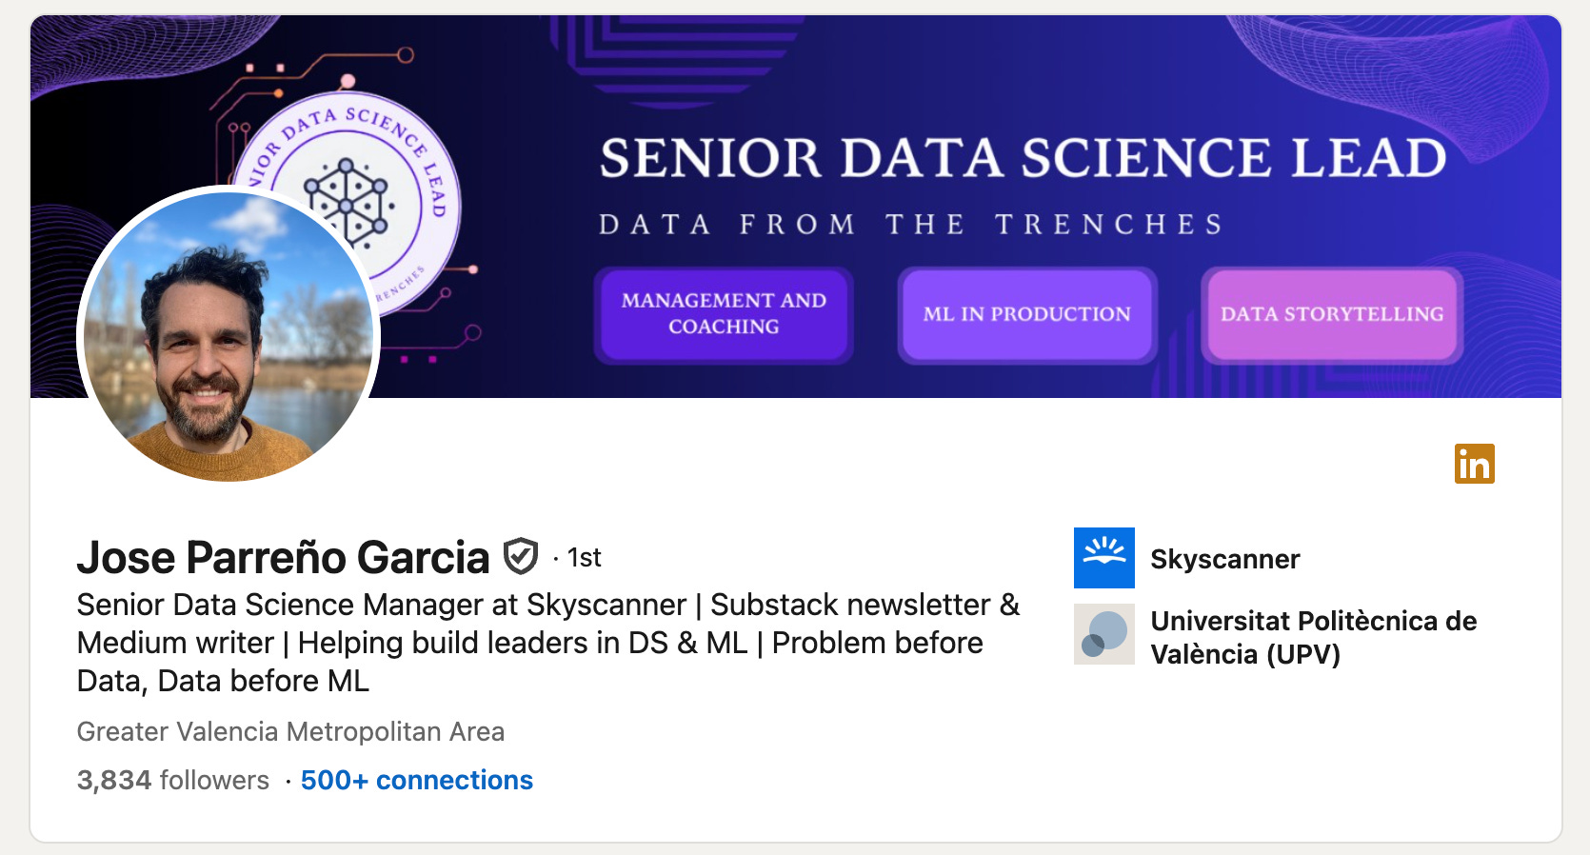Screen dimensions: 1590x855
Task: Click the gold LinkedIn Premium icon
Action: click(x=1474, y=464)
